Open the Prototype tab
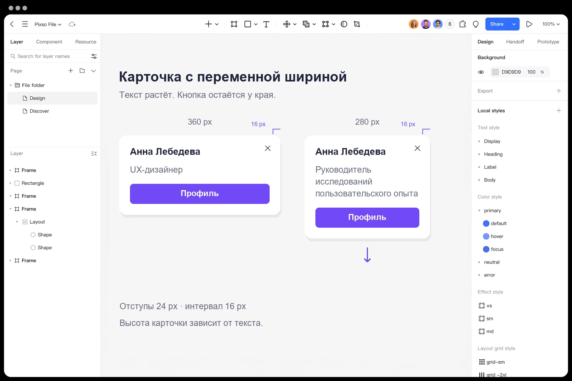The image size is (572, 381). pyautogui.click(x=548, y=42)
